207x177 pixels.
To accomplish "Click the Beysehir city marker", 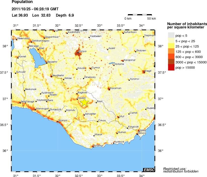I will coord(47,63).
